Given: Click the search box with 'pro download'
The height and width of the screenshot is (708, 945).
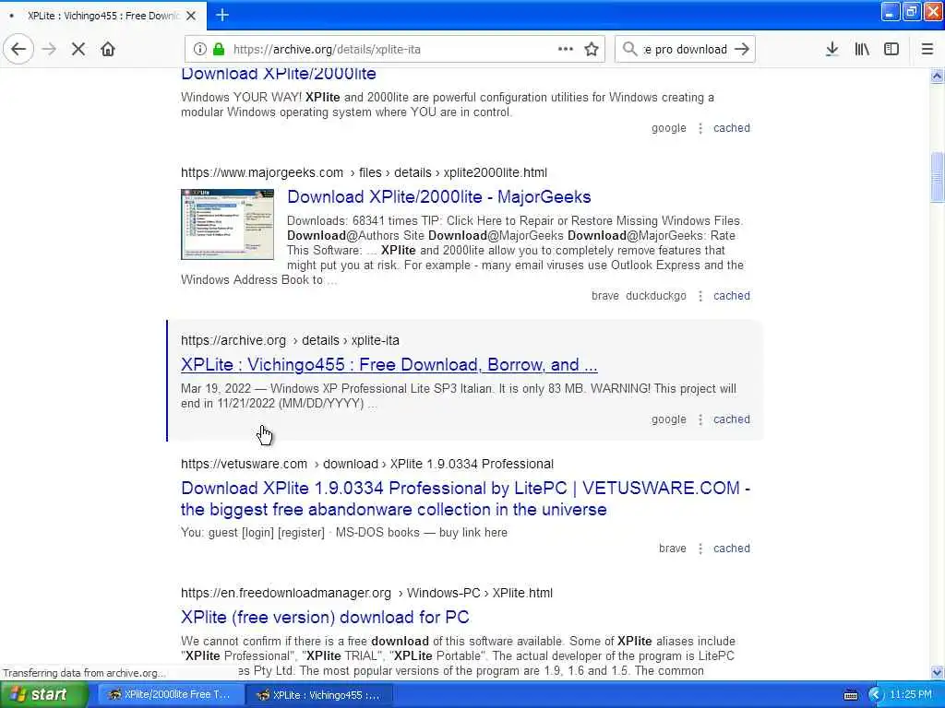Looking at the screenshot, I should click(x=685, y=50).
